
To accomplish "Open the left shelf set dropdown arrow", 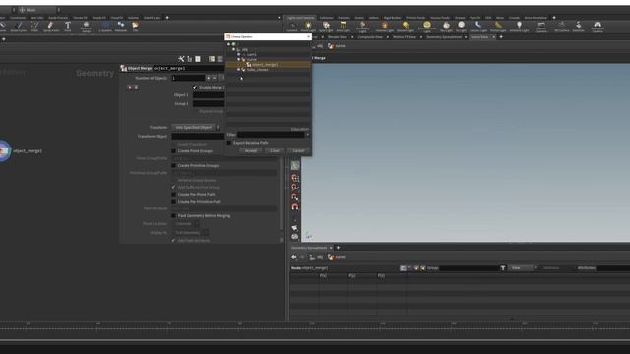I will click(x=279, y=18).
